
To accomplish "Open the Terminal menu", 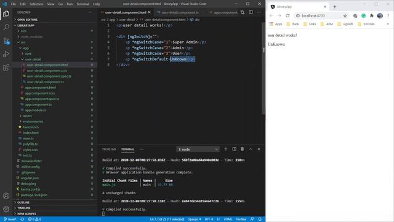I will [83, 4].
